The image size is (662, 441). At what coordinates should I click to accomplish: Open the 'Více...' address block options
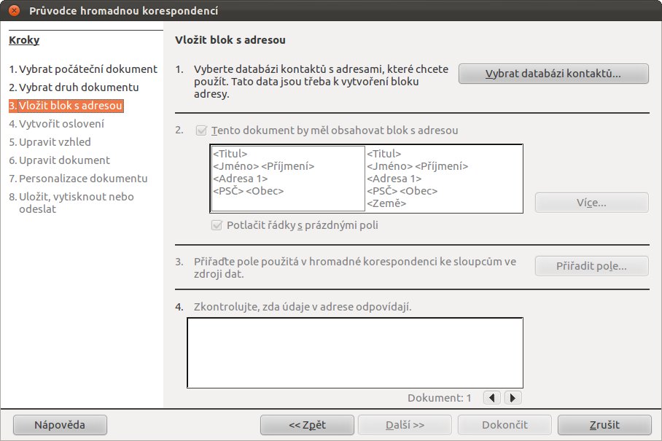(x=591, y=203)
